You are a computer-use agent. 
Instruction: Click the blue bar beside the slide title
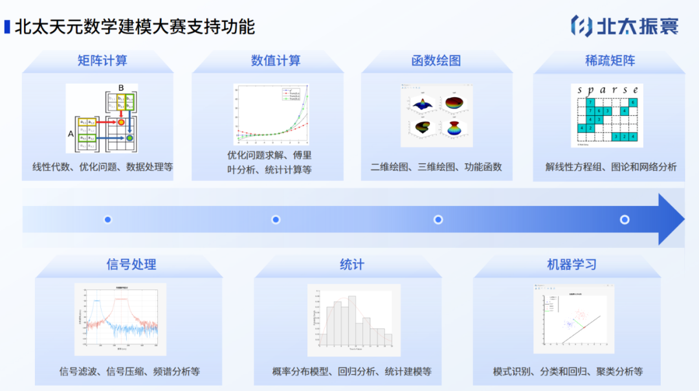(6, 27)
